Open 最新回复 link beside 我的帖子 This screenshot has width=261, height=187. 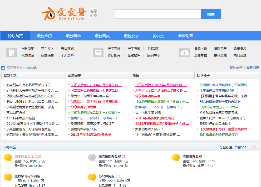coord(253,68)
